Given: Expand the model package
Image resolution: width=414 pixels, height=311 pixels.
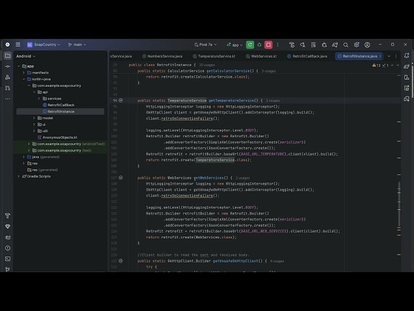Looking at the screenshot, I should (34, 118).
